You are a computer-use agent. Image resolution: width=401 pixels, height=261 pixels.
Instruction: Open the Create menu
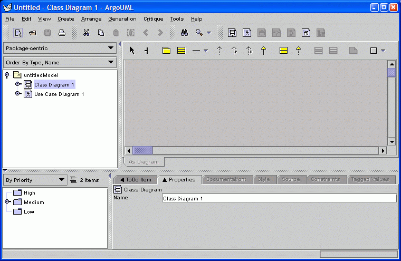tap(66, 19)
